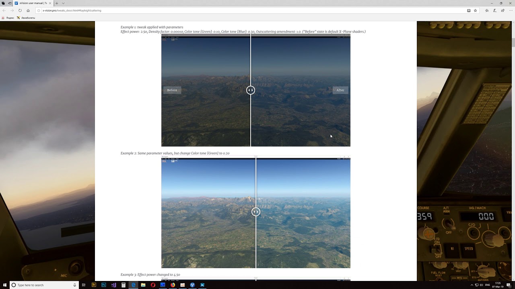This screenshot has width=515, height=289.
Task: Open volume control in system tray
Action: [x=481, y=285]
